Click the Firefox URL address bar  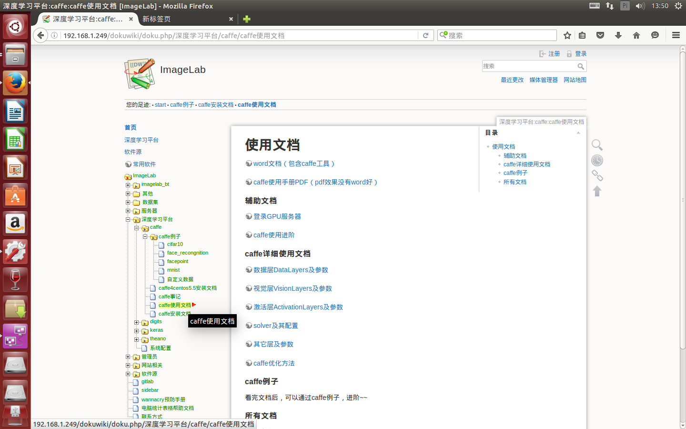pyautogui.click(x=240, y=35)
